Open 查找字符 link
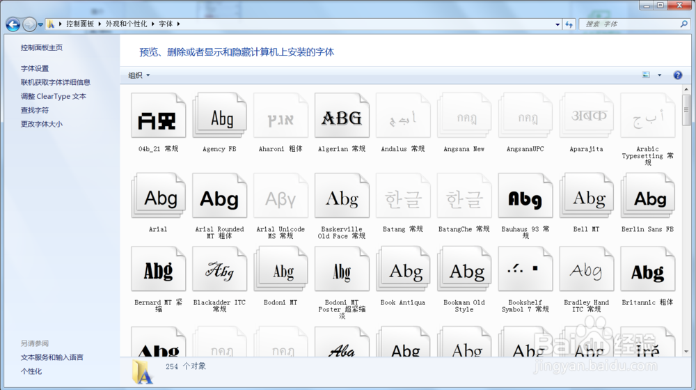This screenshot has width=696, height=390. tap(35, 110)
